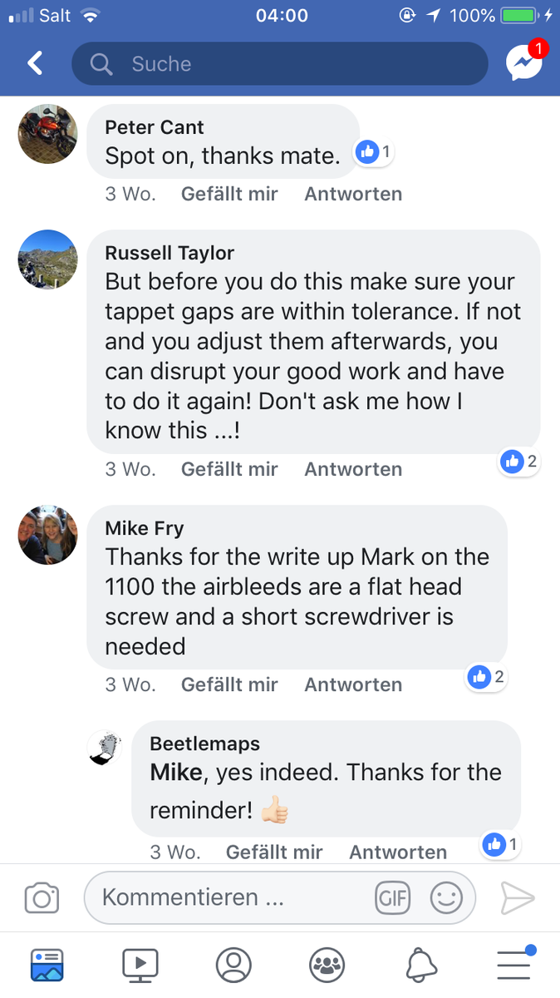The width and height of the screenshot is (560, 998).
Task: Reply to Russell Taylor's comment with Antworten
Action: pos(353,469)
